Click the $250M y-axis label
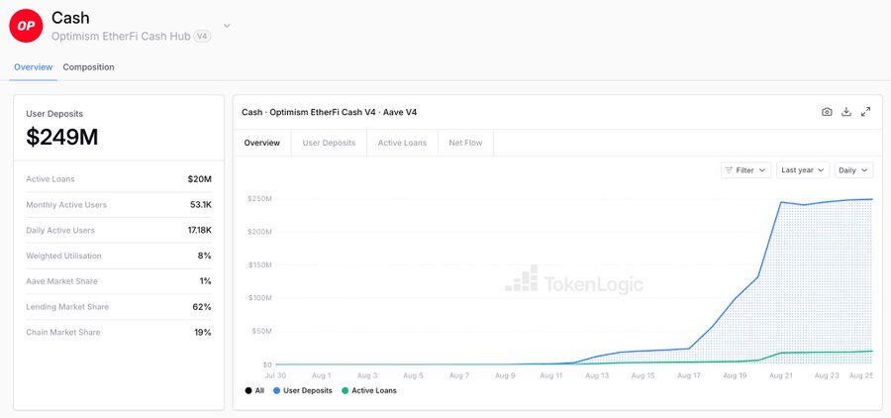891x418 pixels. pos(259,198)
